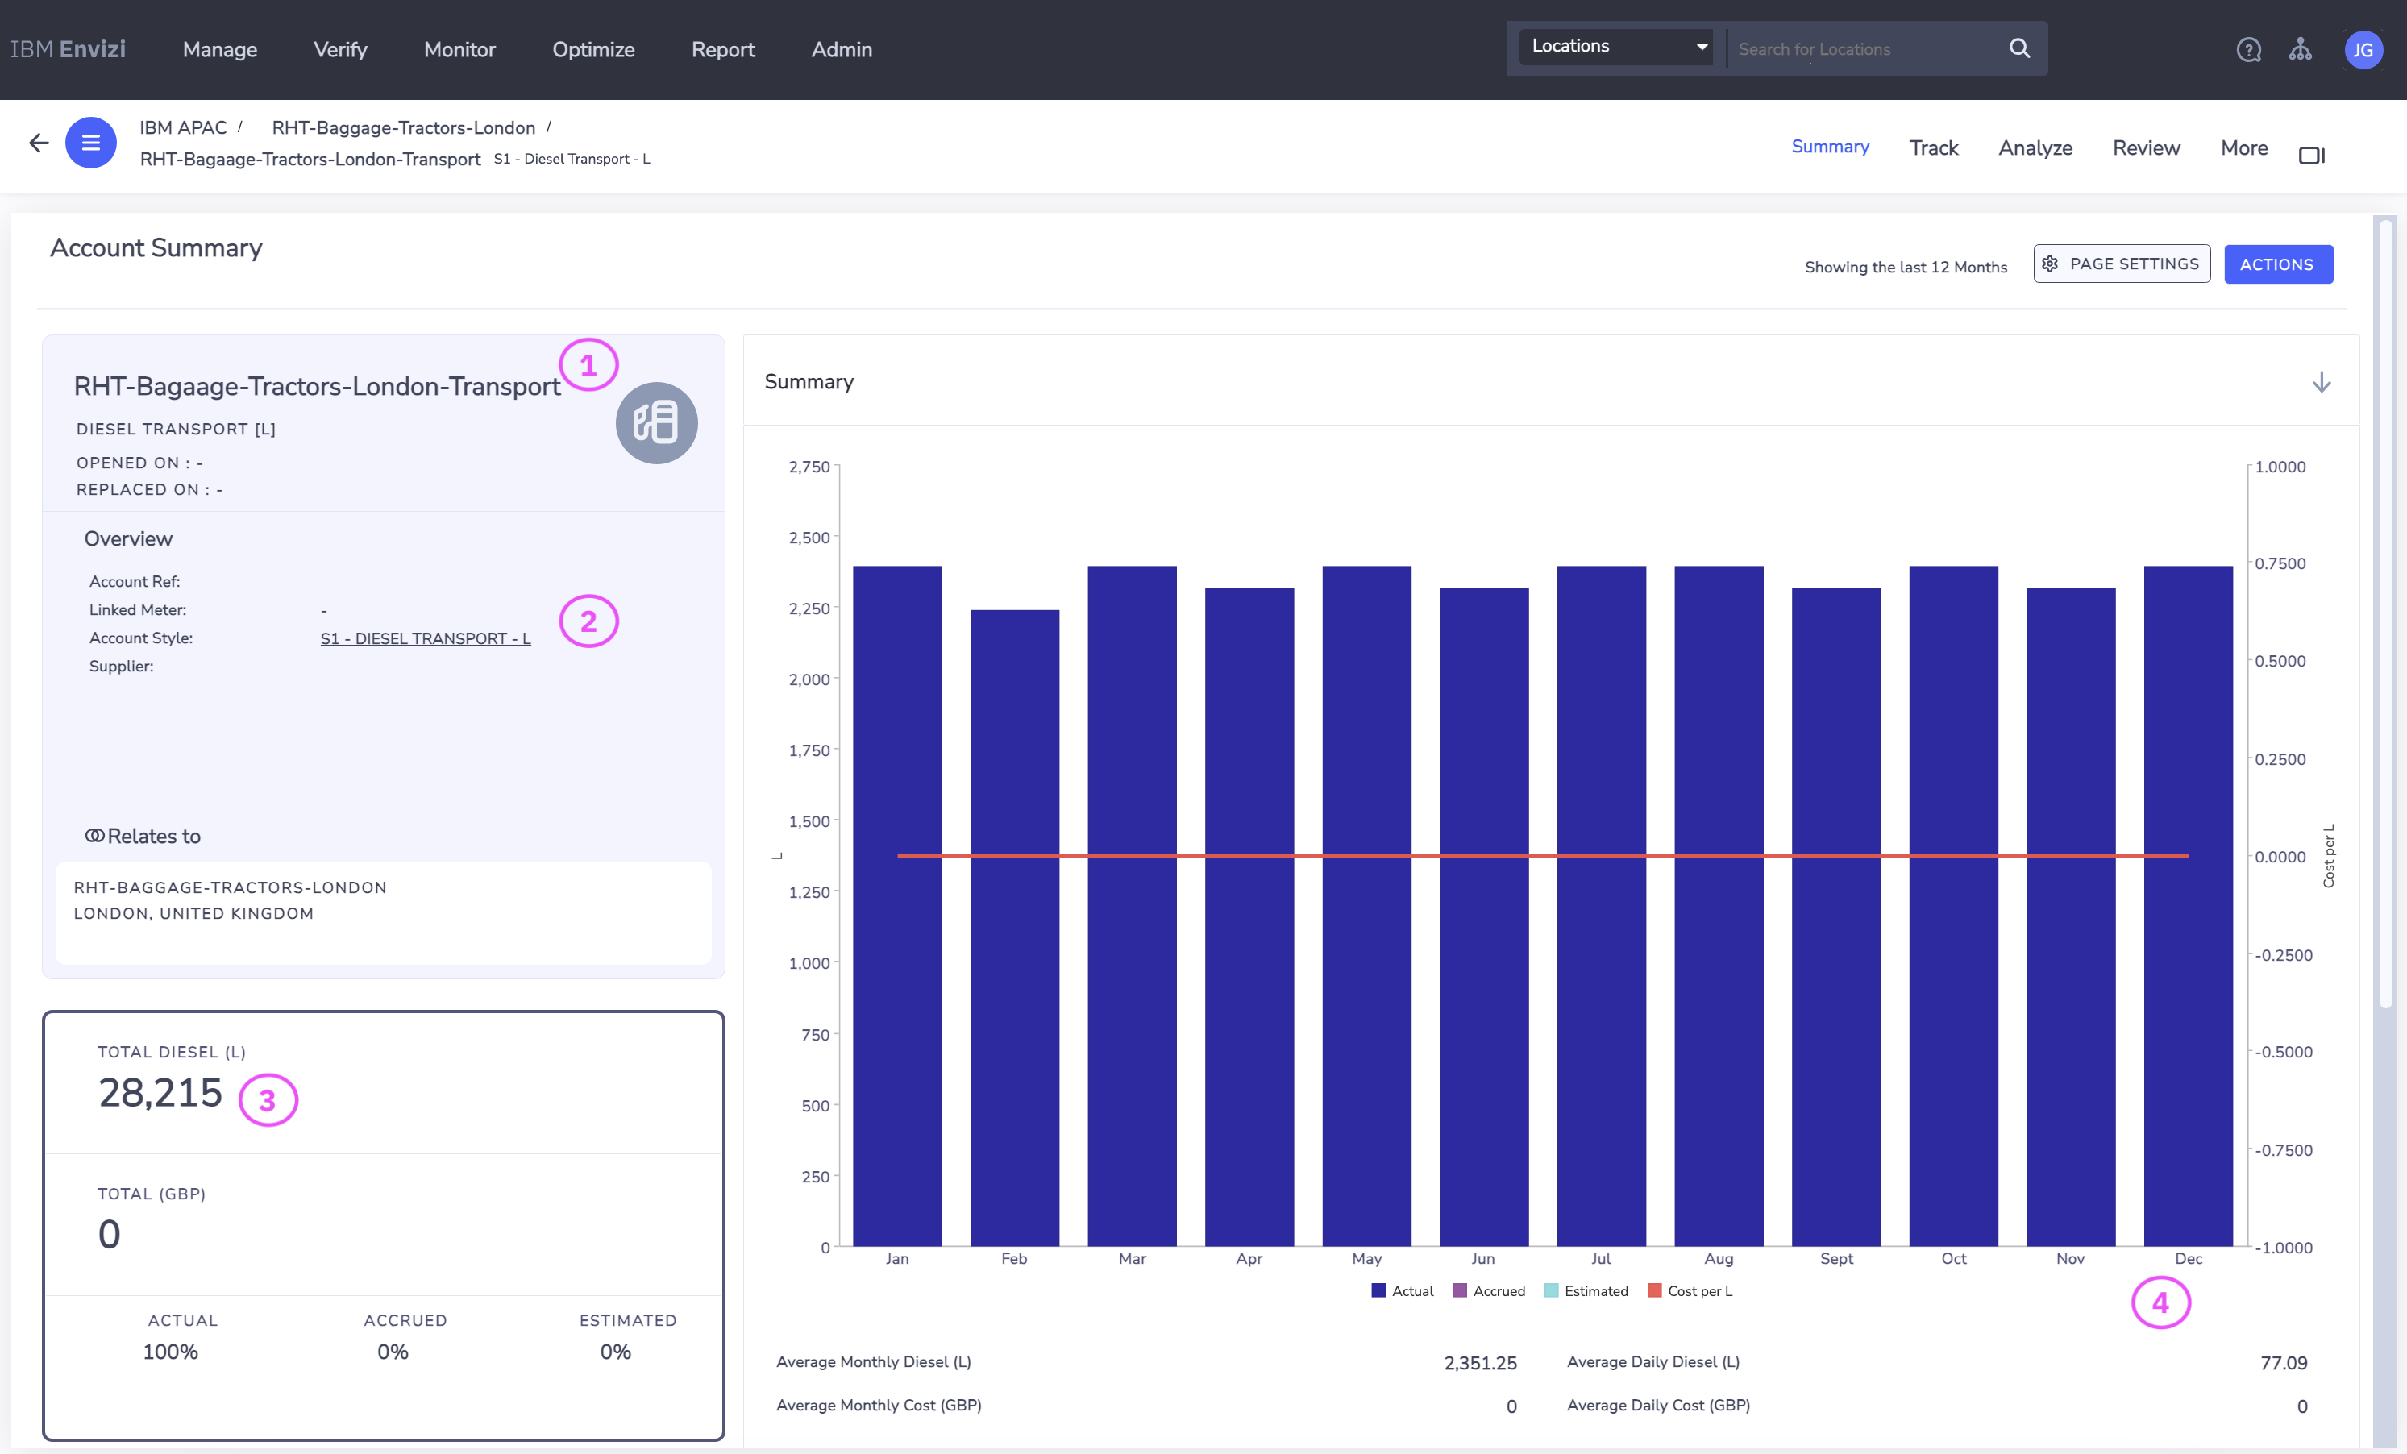Click the help question mark icon
Screen dimensions: 2407x1454
[2247, 50]
